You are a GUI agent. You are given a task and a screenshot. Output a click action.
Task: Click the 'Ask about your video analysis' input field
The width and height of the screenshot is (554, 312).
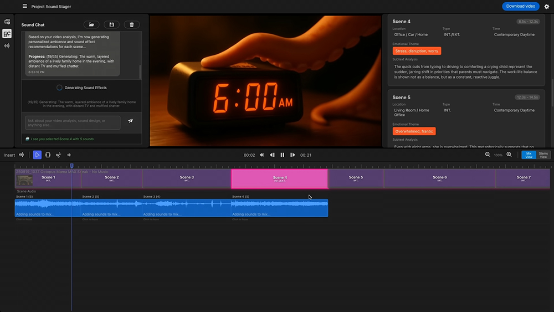(72, 122)
